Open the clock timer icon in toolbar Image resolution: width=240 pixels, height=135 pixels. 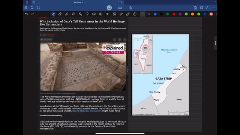point(135,14)
